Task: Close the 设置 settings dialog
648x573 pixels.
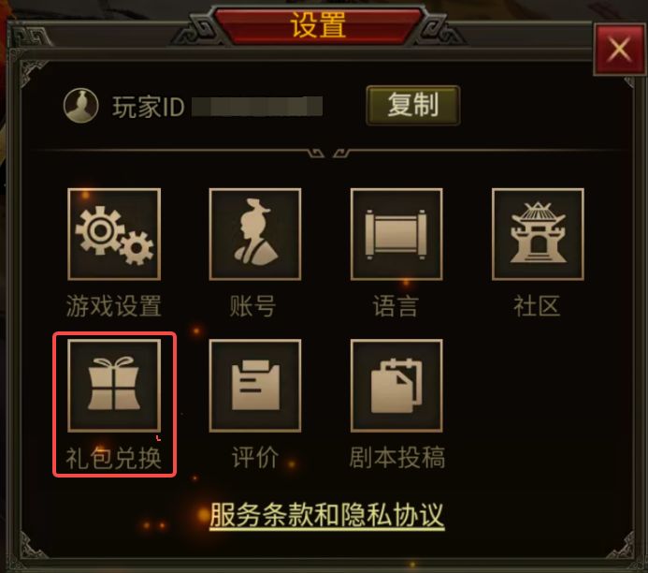Action: click(619, 50)
